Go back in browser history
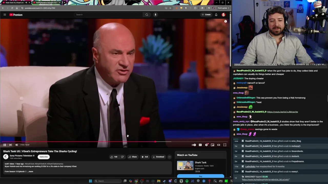The height and width of the screenshot is (184, 328). tap(3, 8)
